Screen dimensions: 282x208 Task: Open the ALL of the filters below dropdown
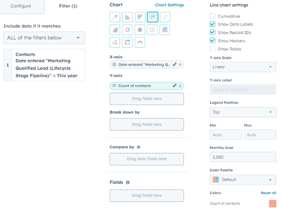click(x=44, y=38)
